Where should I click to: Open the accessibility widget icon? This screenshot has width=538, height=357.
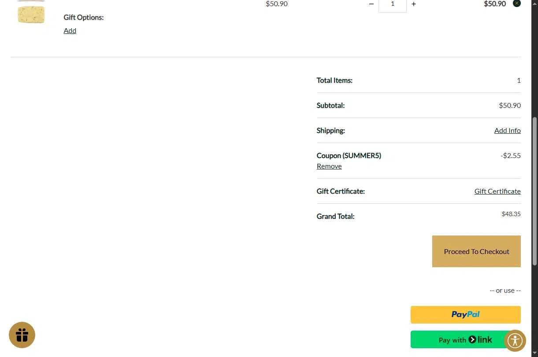pos(515,340)
